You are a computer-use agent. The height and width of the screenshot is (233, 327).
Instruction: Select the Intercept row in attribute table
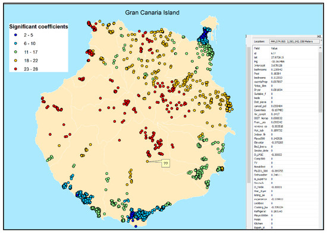(x=286, y=65)
